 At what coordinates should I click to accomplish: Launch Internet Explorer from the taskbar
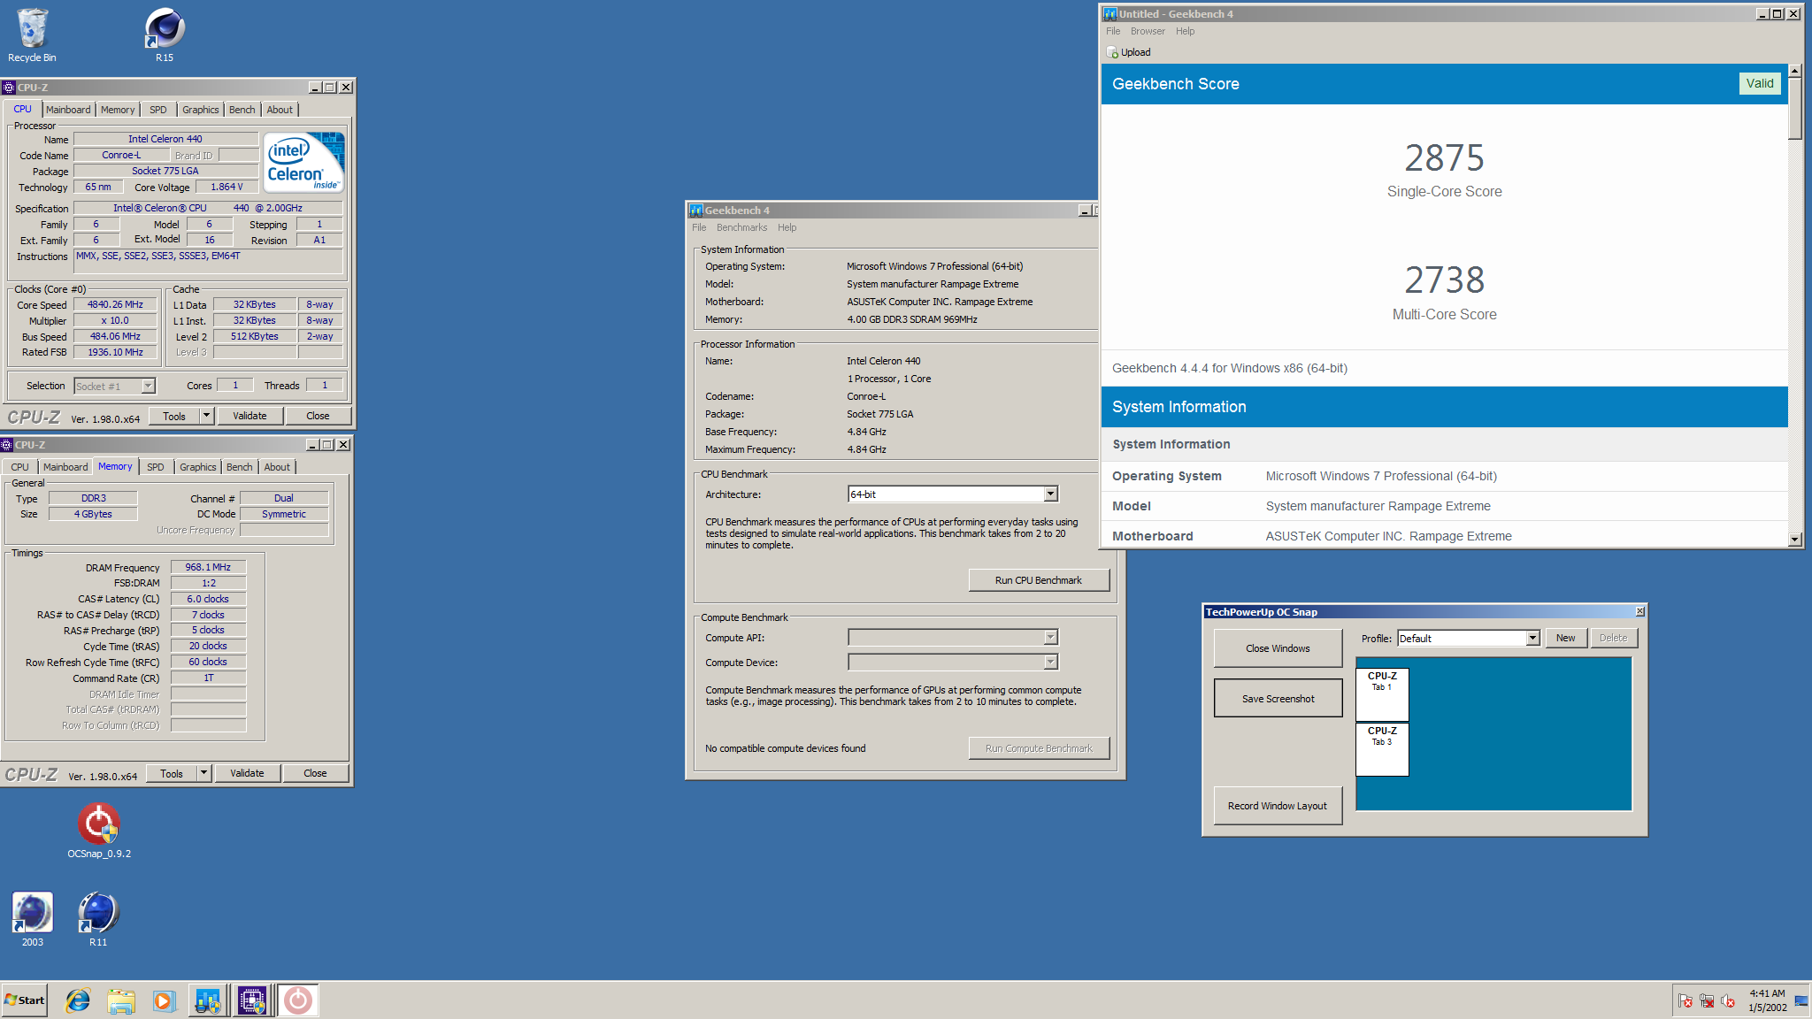pos(78,1000)
